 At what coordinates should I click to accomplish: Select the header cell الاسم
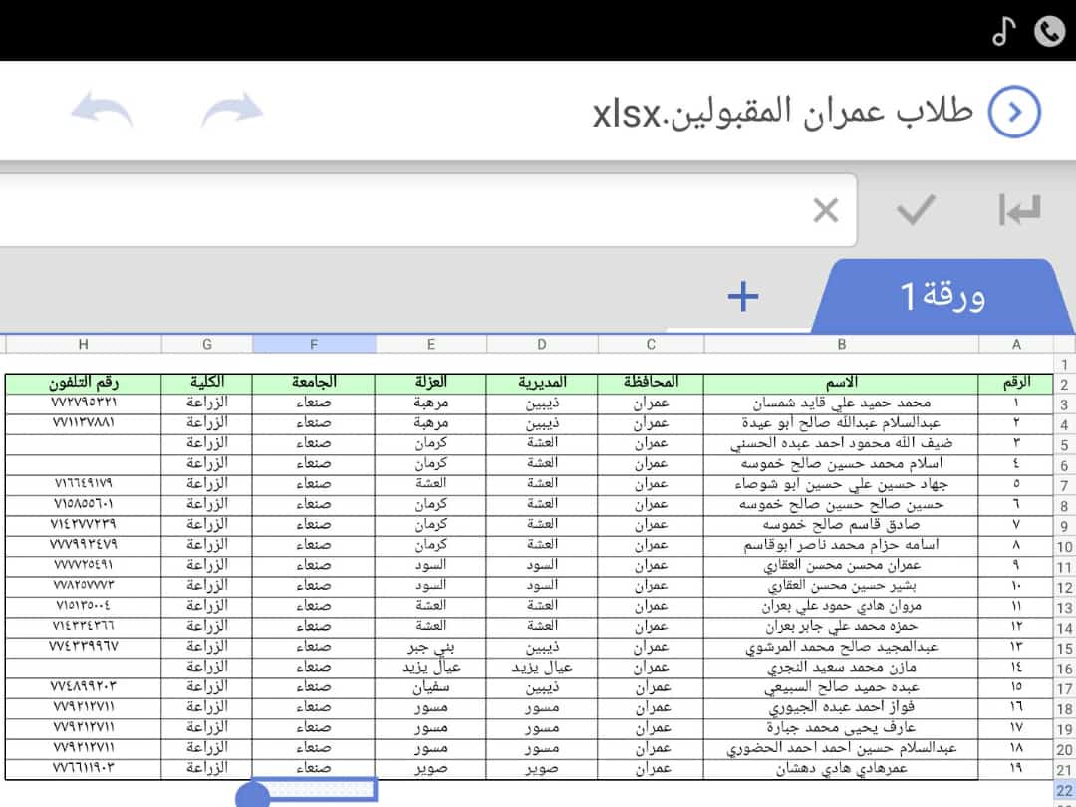tap(841, 383)
